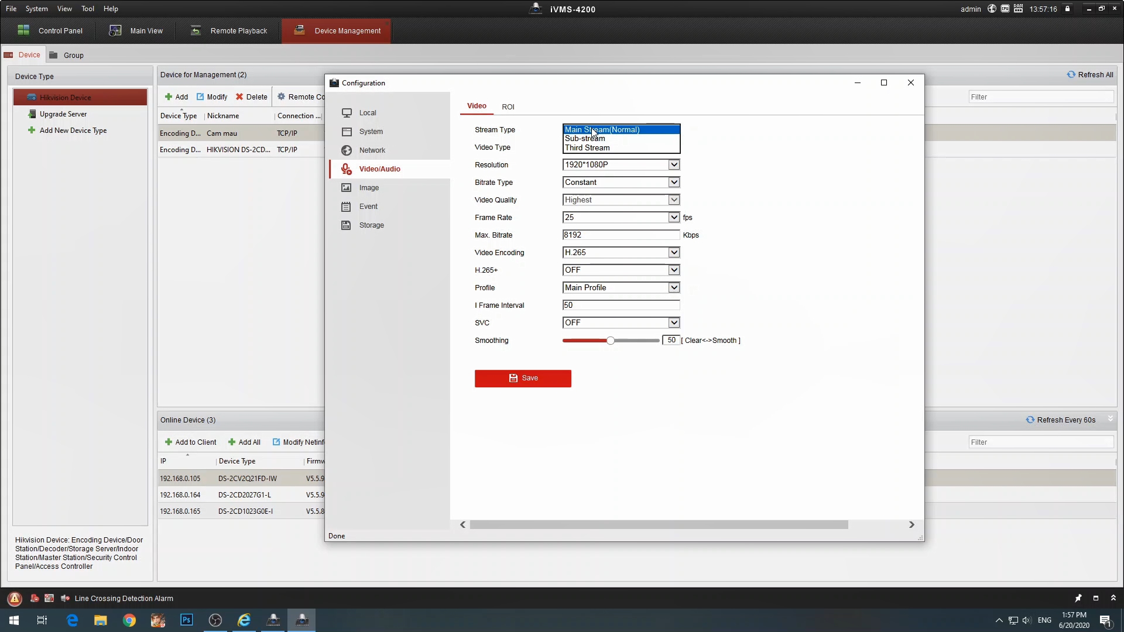Click the Modify device button
This screenshot has width=1124, height=632.
[212, 97]
